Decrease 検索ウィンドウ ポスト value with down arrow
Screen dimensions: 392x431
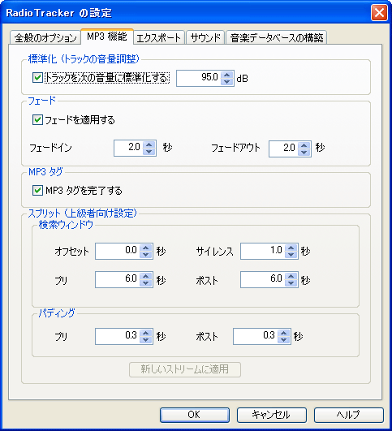pyautogui.click(x=291, y=283)
